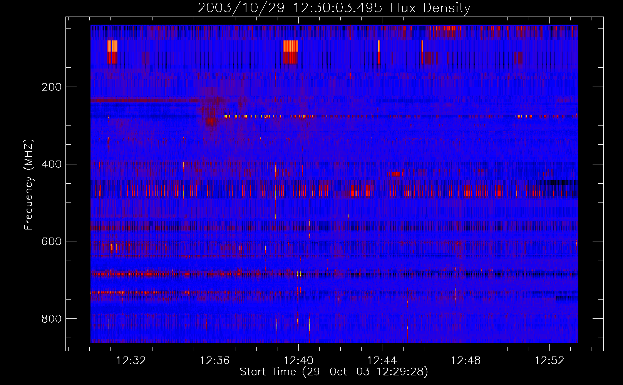
Task: Click the 12:32 time tick label
Action: pyautogui.click(x=131, y=360)
